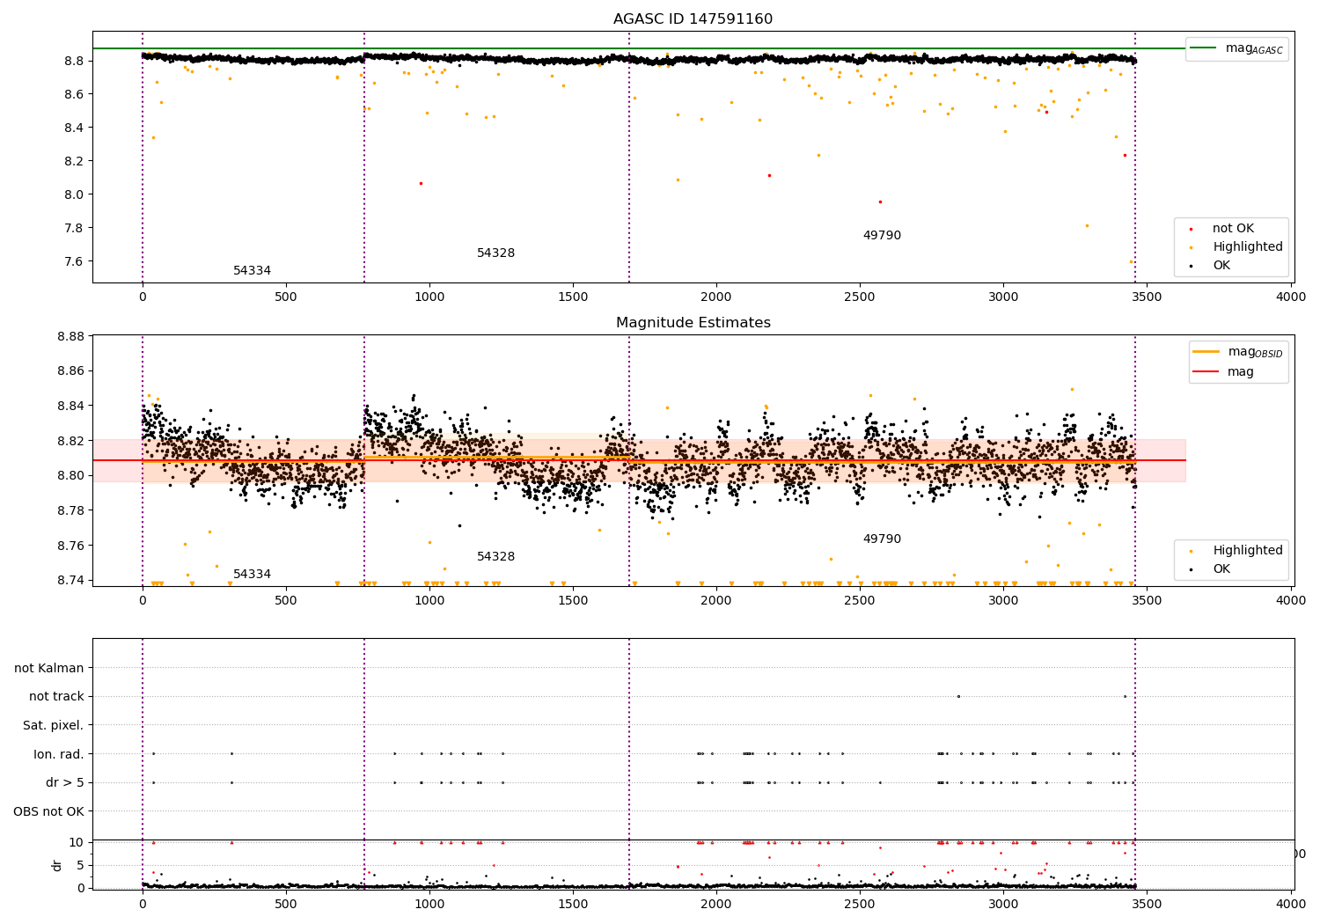The width and height of the screenshot is (1320, 924).
Task: Click the 'Sat. pixel.' axis label
Action: 53,725
